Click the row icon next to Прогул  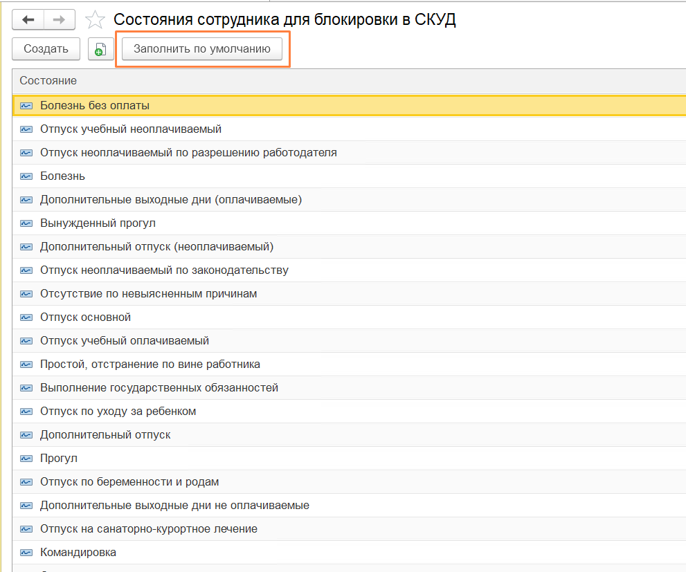pos(26,459)
